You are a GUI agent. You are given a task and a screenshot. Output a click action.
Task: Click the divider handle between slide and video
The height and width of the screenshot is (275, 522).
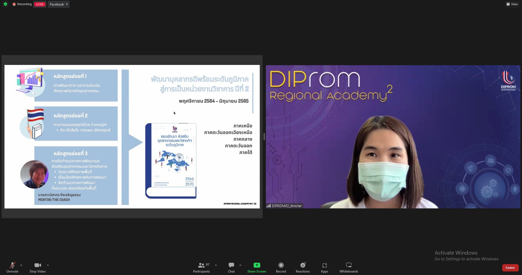(264, 137)
